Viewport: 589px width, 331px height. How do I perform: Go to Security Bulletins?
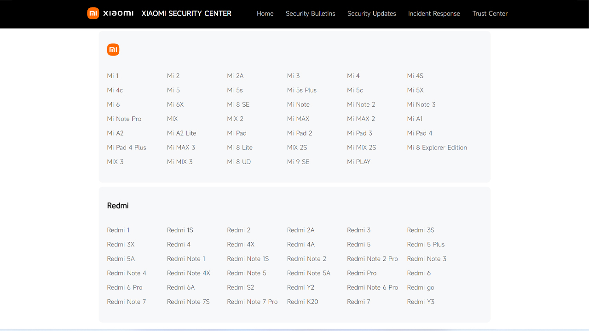tap(311, 14)
